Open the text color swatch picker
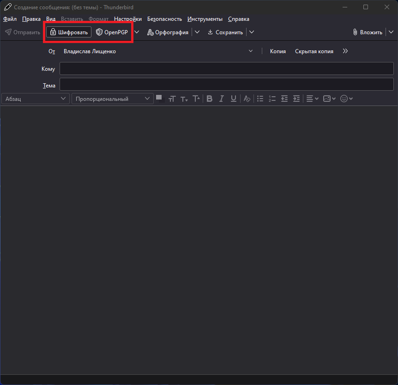 point(160,98)
